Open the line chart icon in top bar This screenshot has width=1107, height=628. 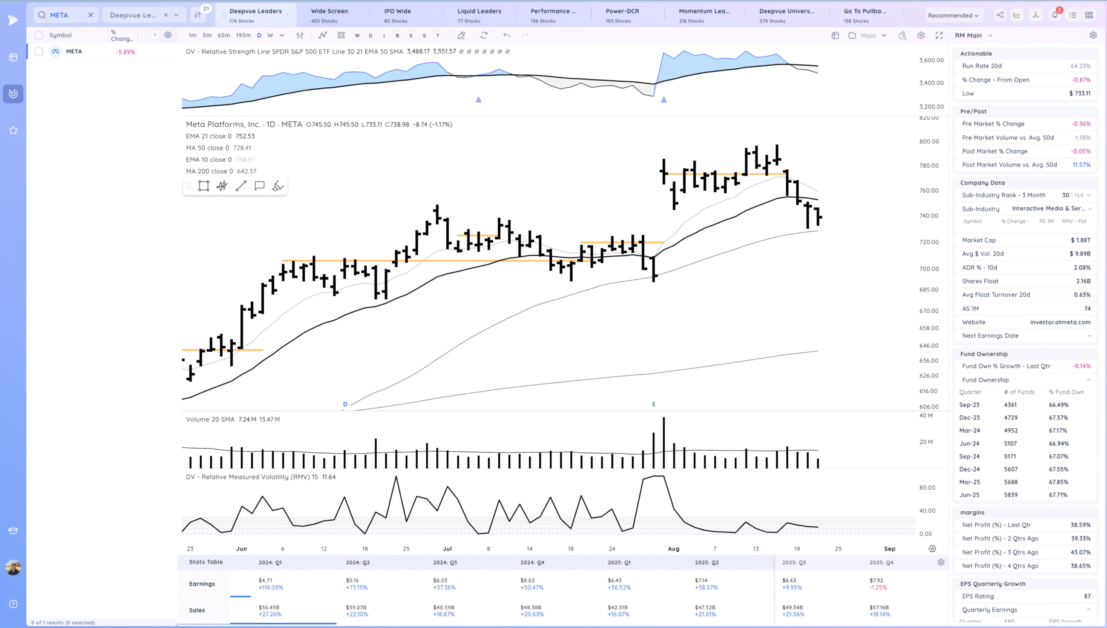pyautogui.click(x=1017, y=15)
